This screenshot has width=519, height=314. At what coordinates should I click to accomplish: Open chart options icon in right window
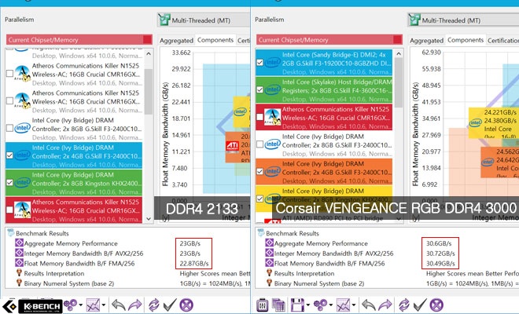tap(343, 305)
